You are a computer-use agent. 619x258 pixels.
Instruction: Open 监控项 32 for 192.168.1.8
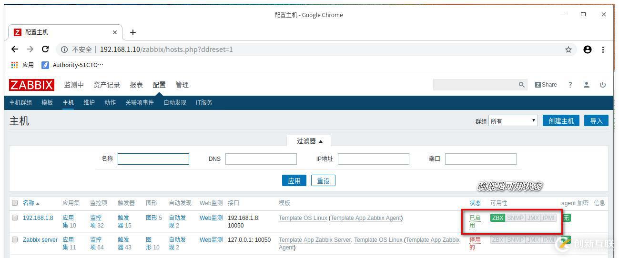96,221
